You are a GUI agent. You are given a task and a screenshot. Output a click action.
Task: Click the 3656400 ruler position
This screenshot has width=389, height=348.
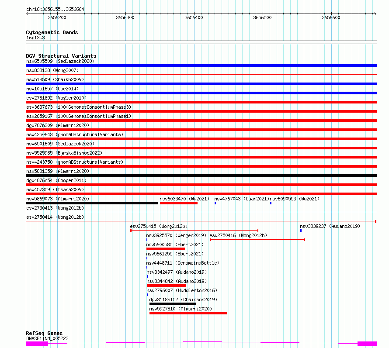(194, 17)
